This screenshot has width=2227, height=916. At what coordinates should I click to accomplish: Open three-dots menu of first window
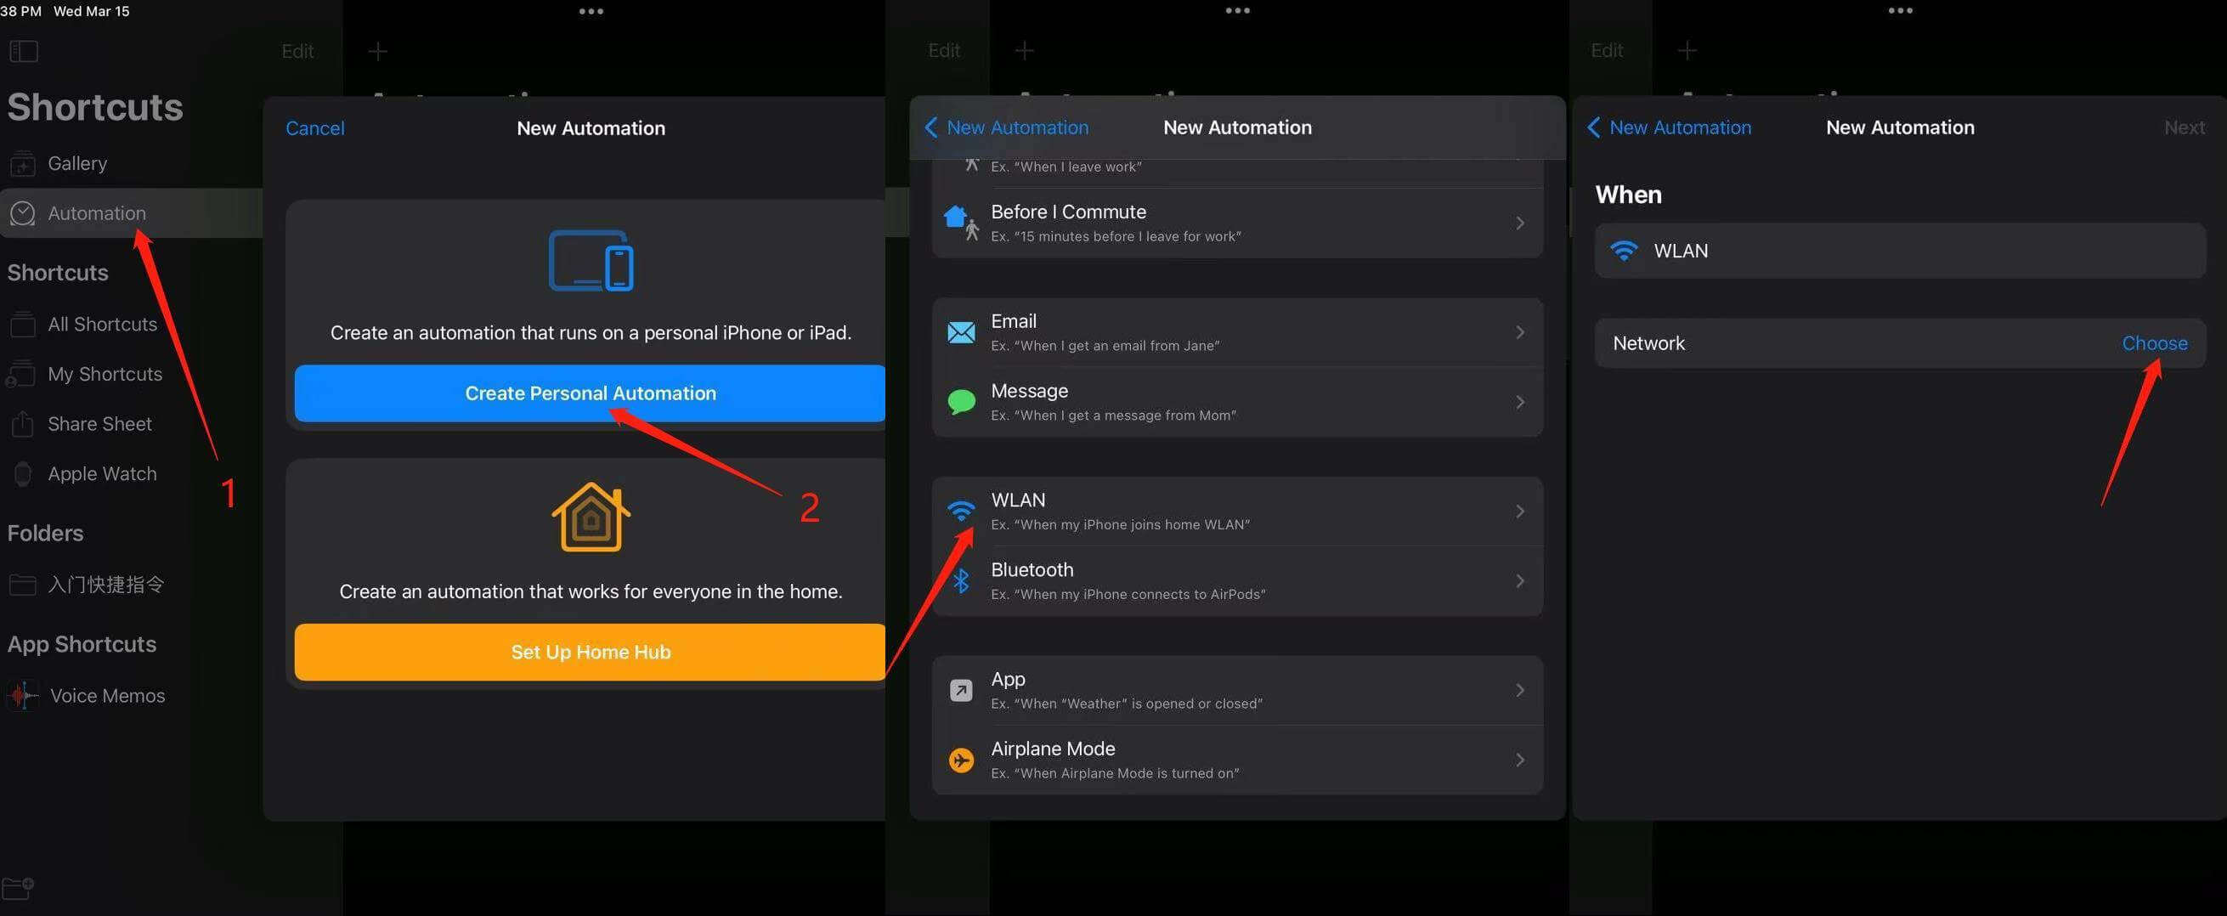click(x=591, y=11)
